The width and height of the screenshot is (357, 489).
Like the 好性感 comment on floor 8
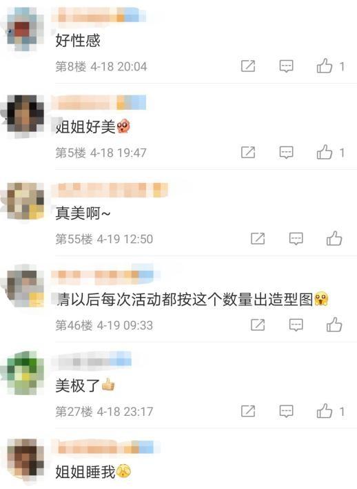(x=325, y=66)
